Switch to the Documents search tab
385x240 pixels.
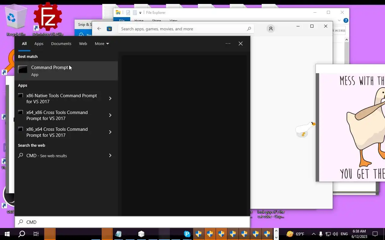[x=61, y=43]
